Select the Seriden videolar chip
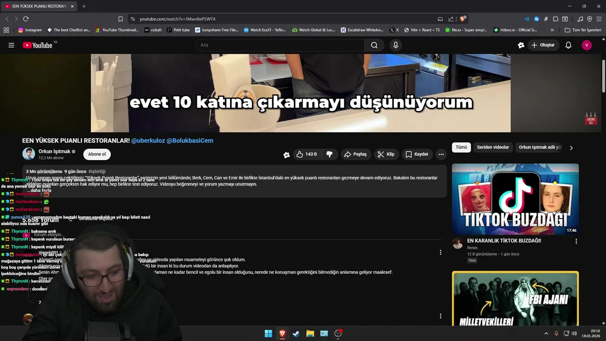Image resolution: width=606 pixels, height=341 pixels. (x=493, y=147)
